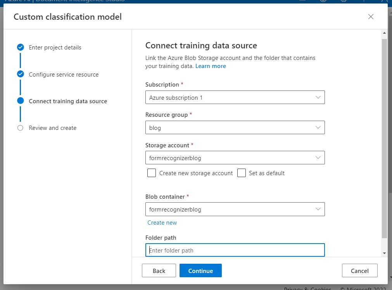Viewport: 392px width, 290px height.
Task: Click the Enter project details checkmark icon
Action: 21,47
